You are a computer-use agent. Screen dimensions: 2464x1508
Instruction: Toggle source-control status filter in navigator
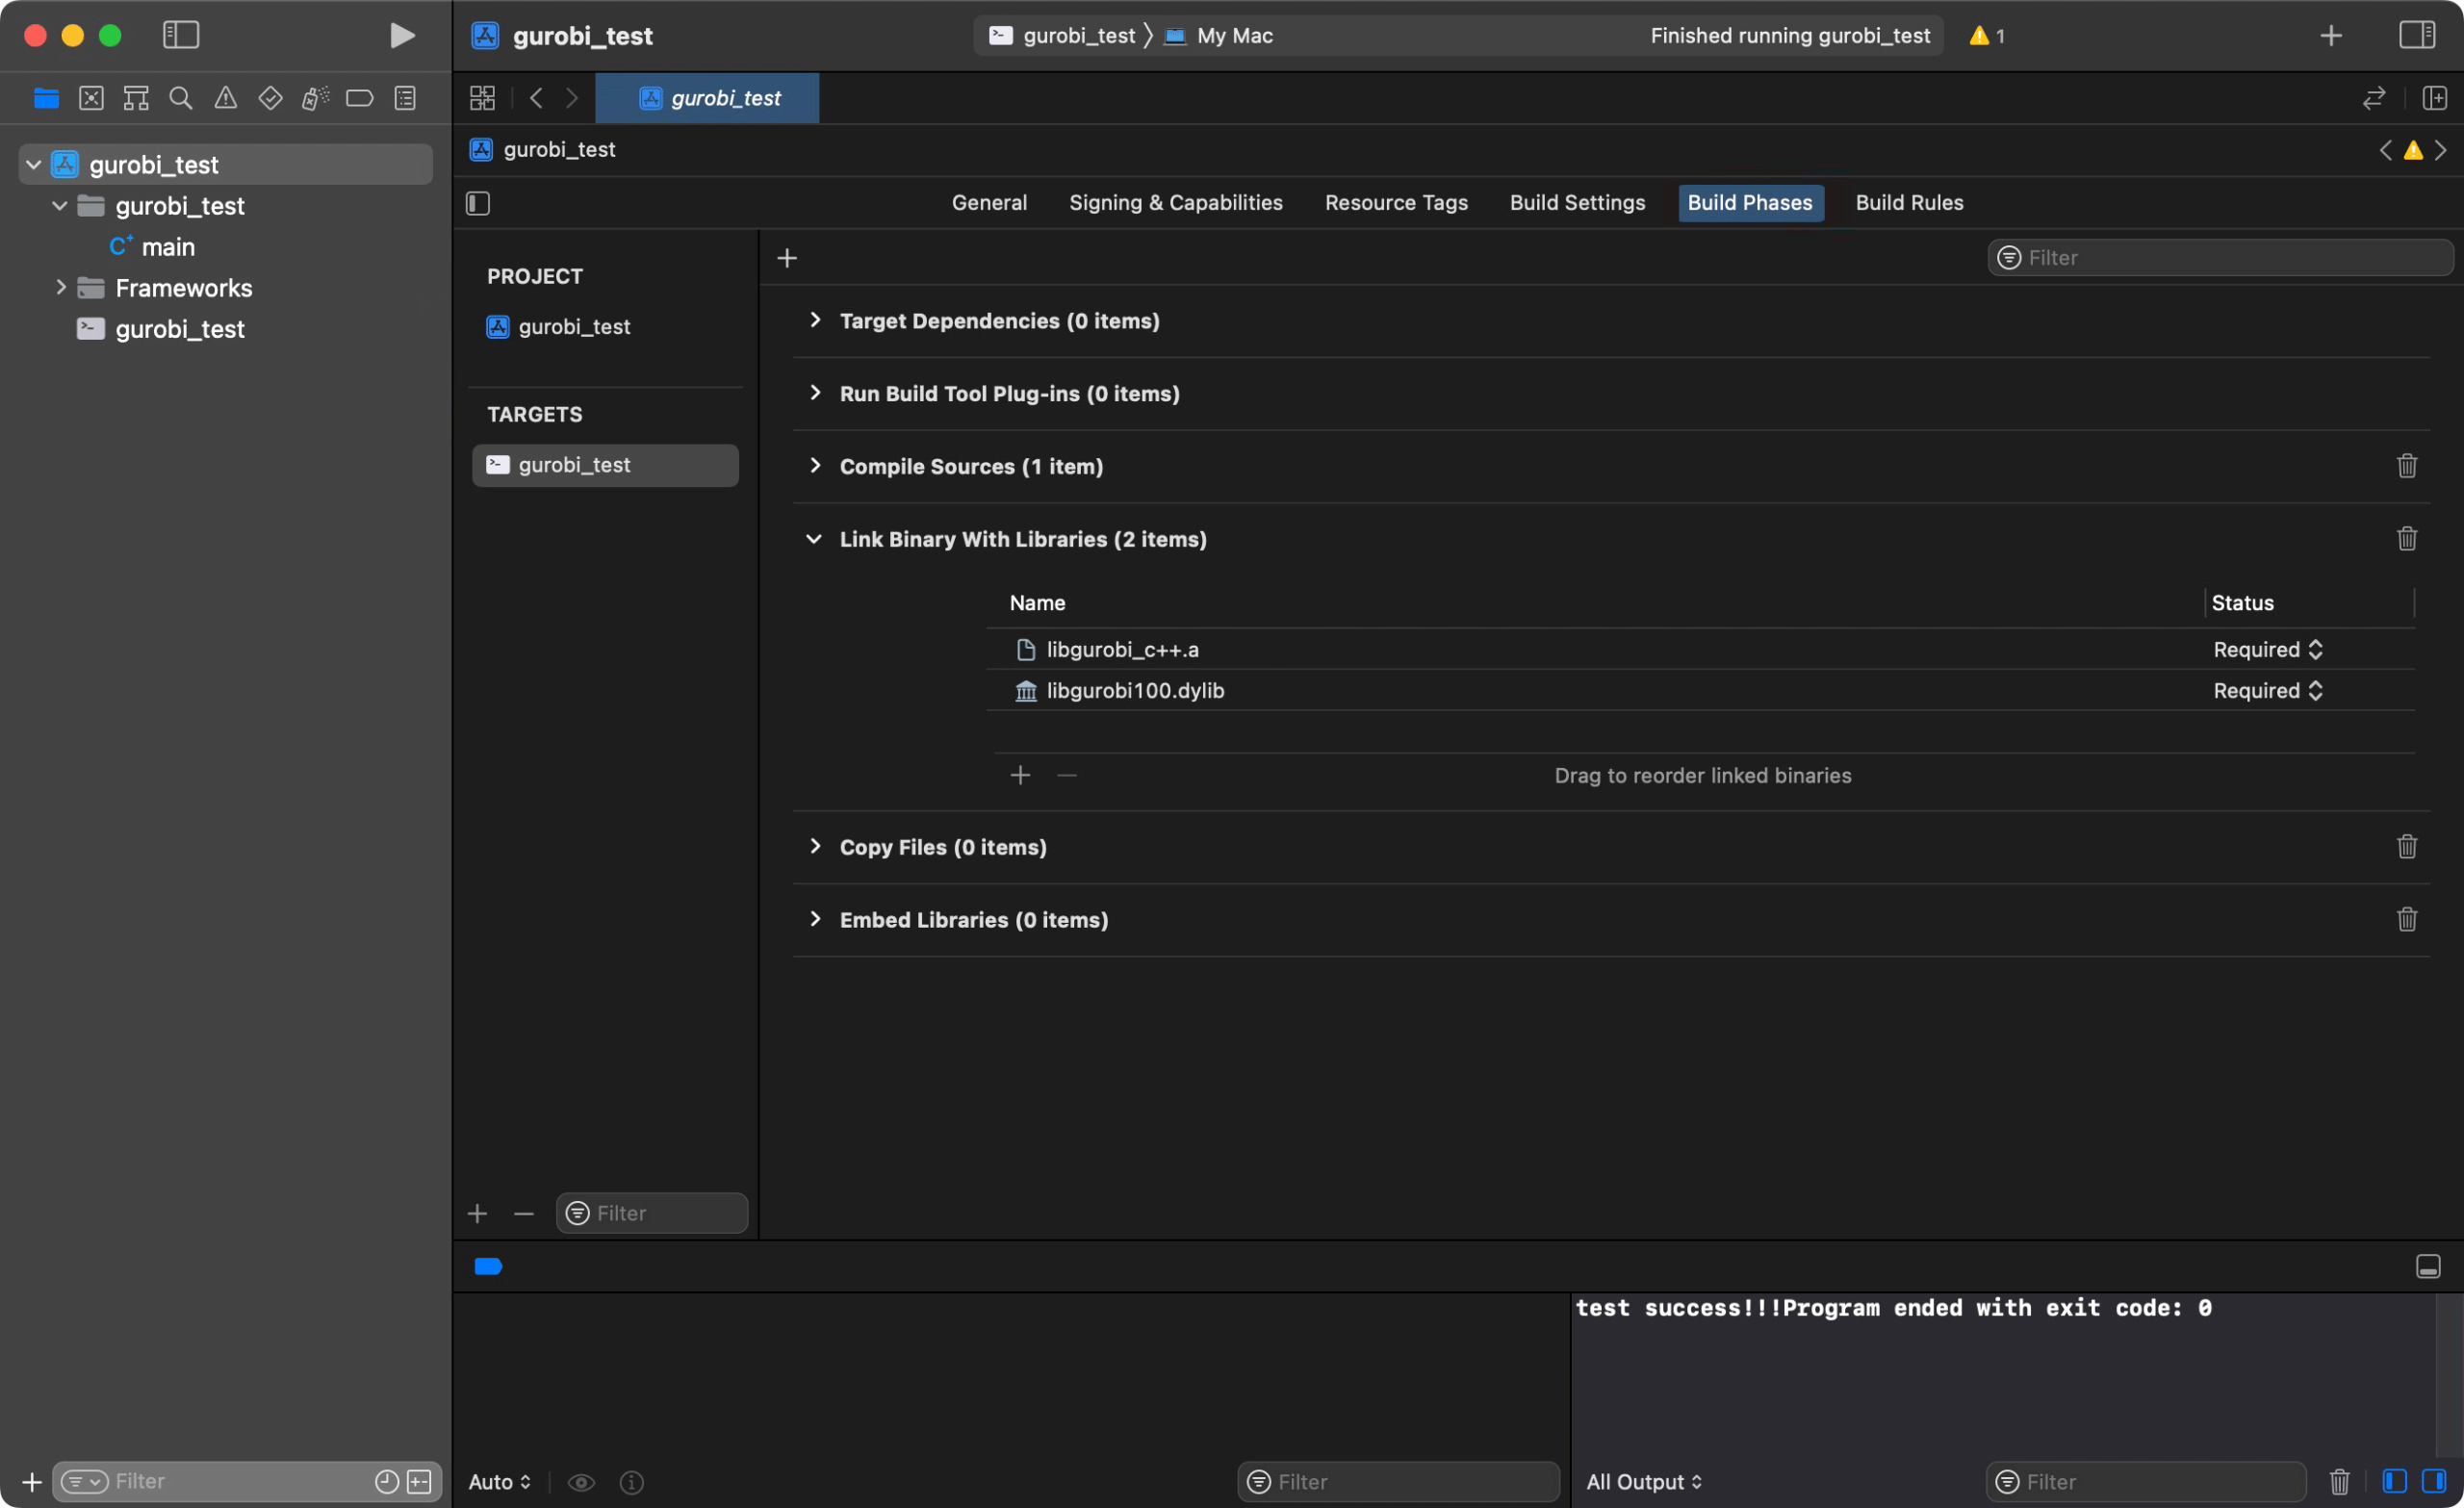point(420,1481)
